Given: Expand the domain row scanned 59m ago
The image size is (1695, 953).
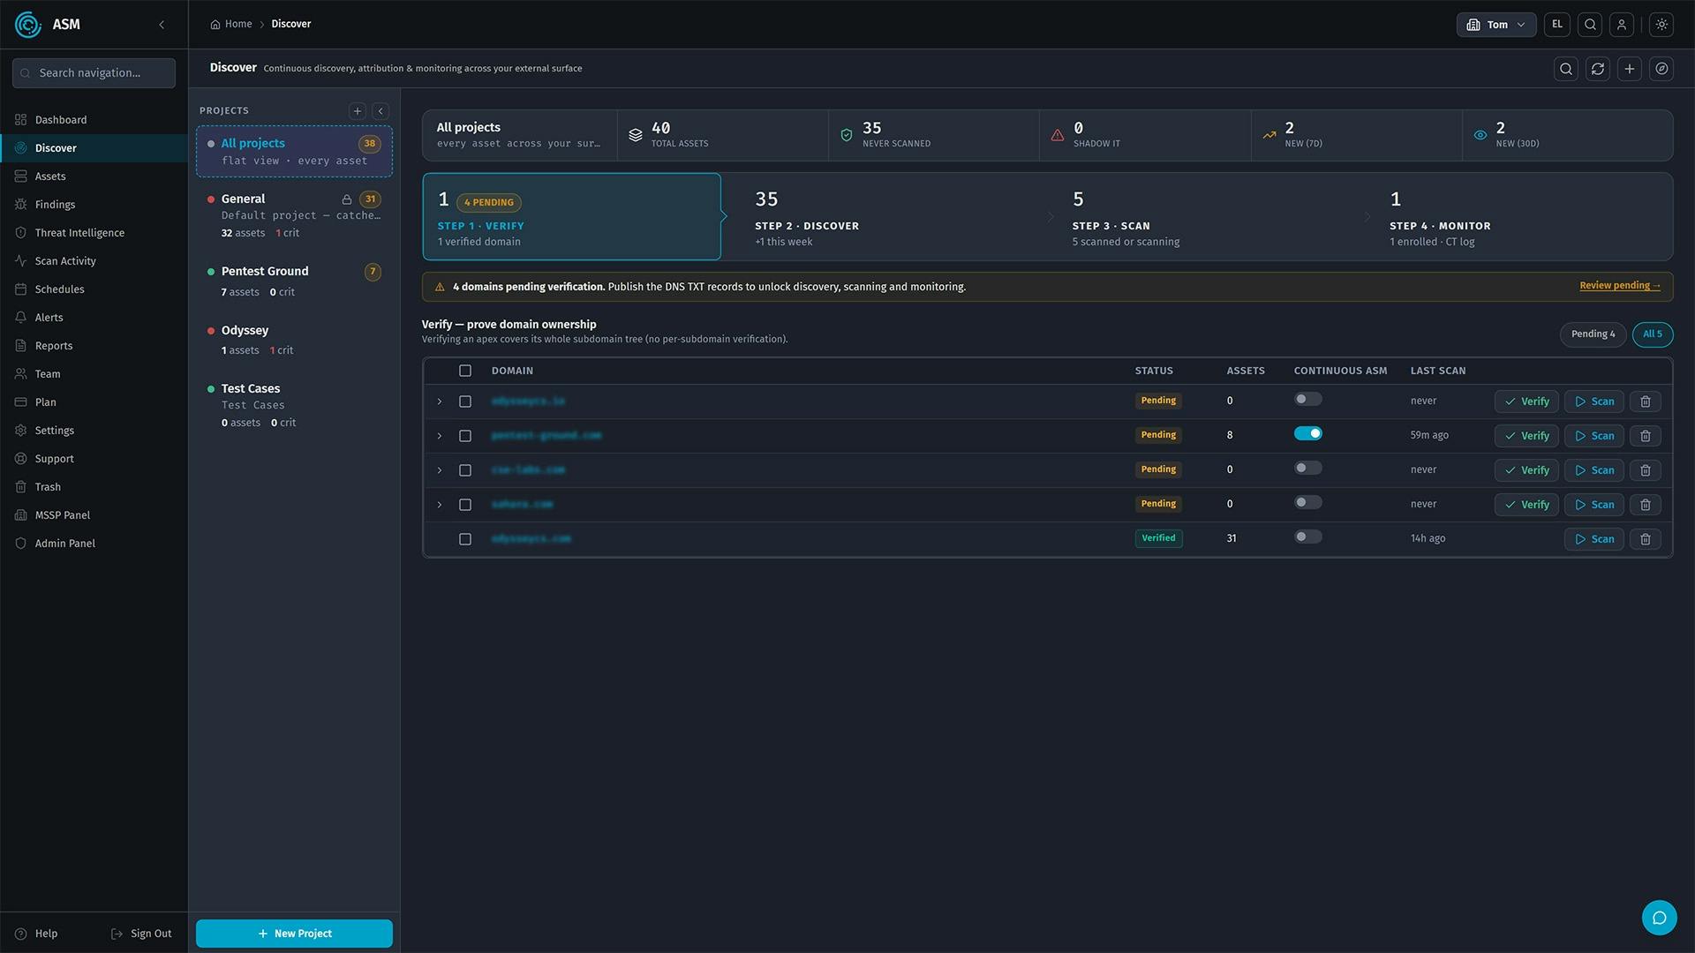Looking at the screenshot, I should pyautogui.click(x=440, y=436).
